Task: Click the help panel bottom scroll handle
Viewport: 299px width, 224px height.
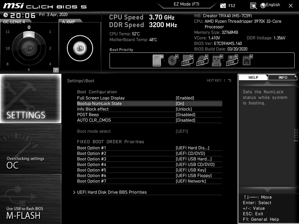Action: tap(267, 190)
